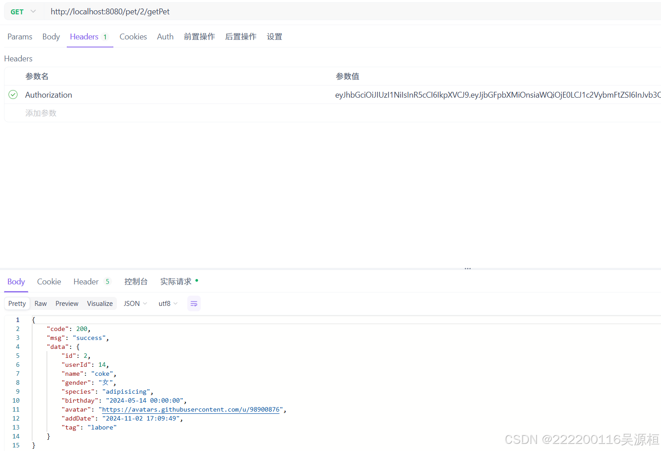Click the 参数名 column header
This screenshot has width=661, height=451.
[x=37, y=77]
